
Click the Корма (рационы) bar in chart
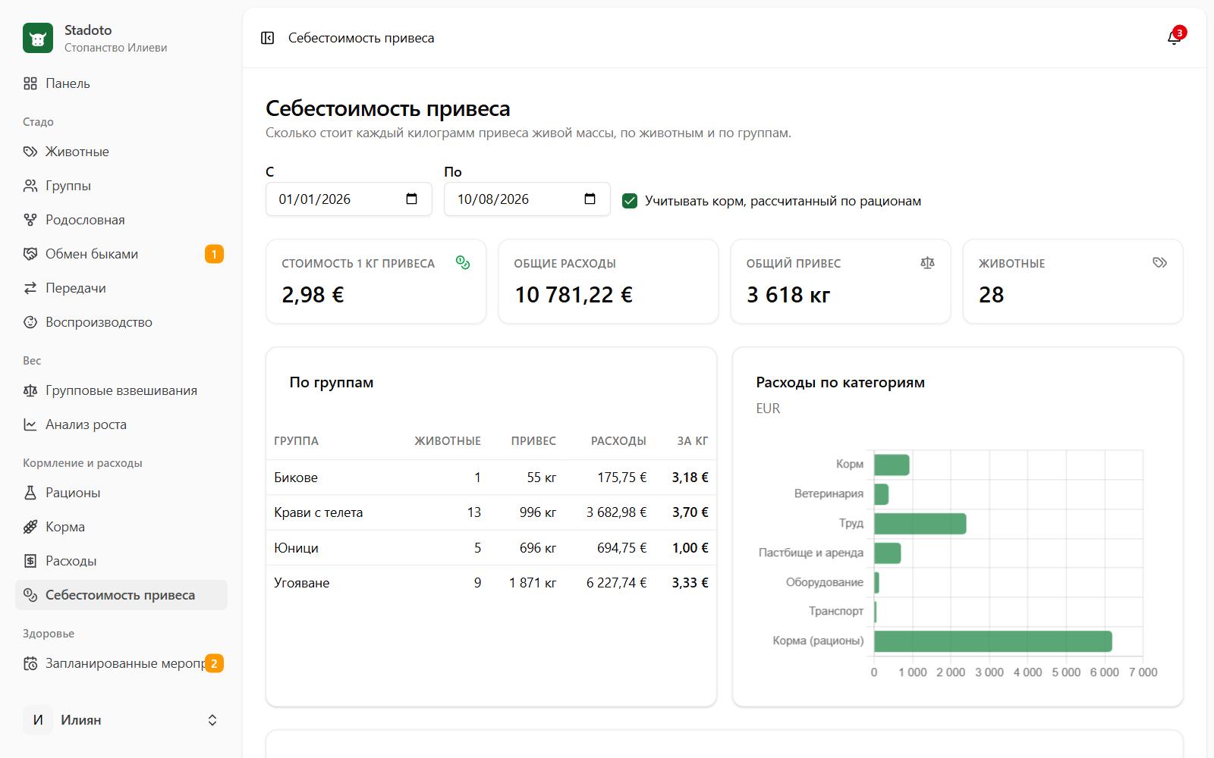coord(993,641)
